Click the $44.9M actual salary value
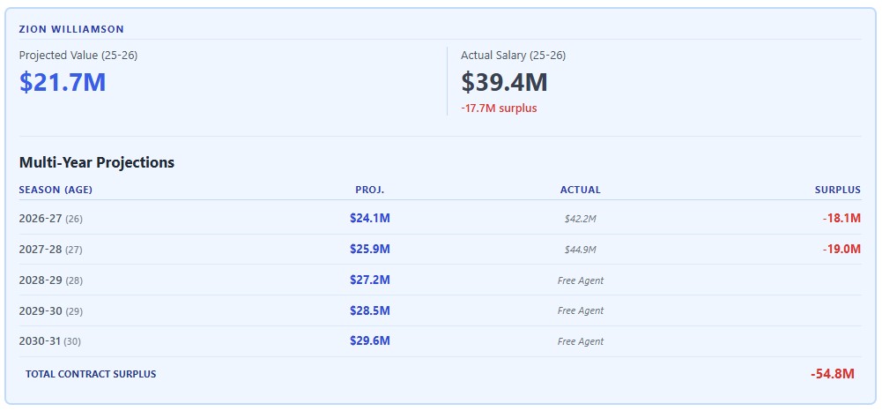This screenshot has height=411, width=882. click(581, 250)
